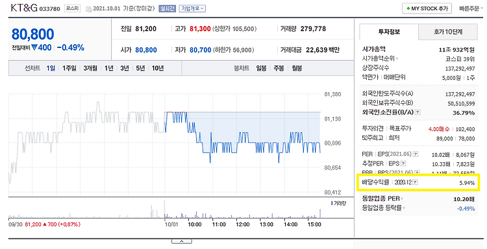Open 동일업종 등락률 details link
Screen dimensions: 487x249
(x=384, y=208)
